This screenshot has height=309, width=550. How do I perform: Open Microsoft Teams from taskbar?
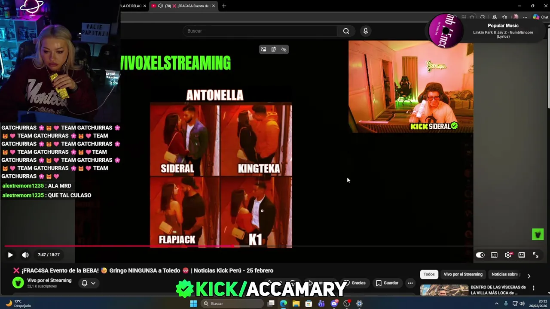(x=321, y=303)
